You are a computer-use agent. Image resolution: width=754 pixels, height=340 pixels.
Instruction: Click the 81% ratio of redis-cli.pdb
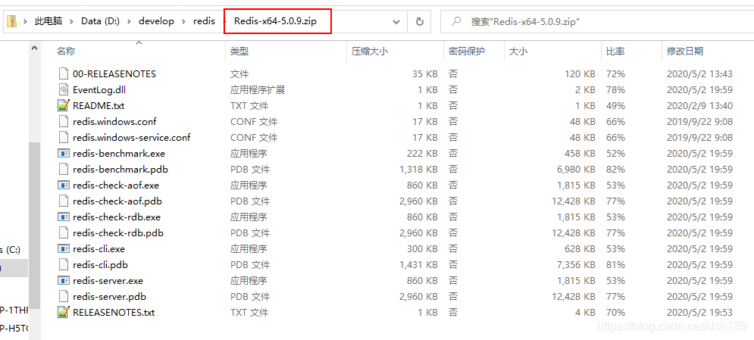pyautogui.click(x=615, y=264)
